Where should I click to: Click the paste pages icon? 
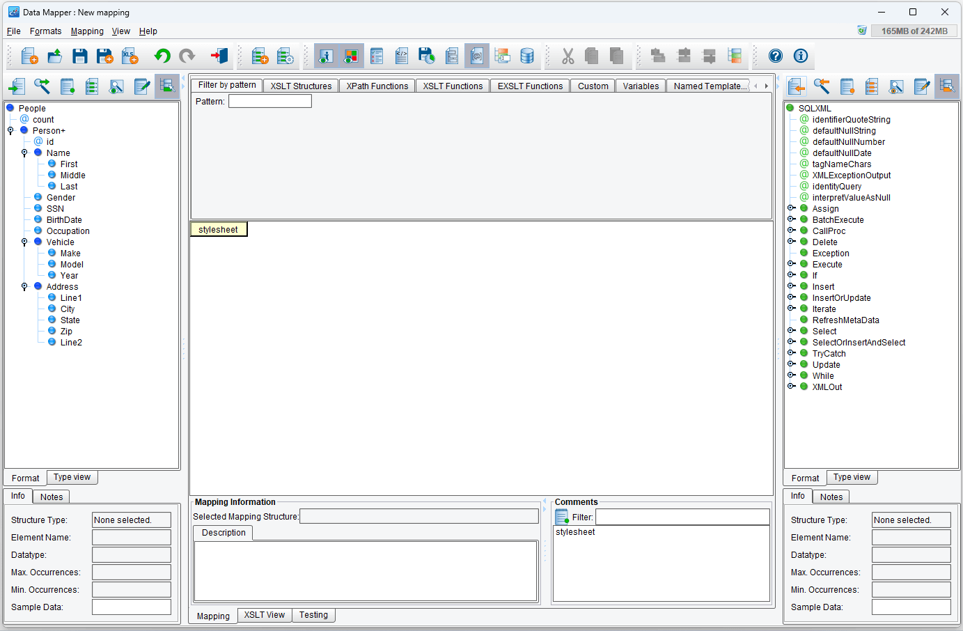pyautogui.click(x=617, y=56)
